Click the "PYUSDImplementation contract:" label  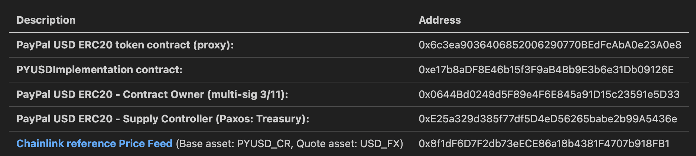coord(100,69)
